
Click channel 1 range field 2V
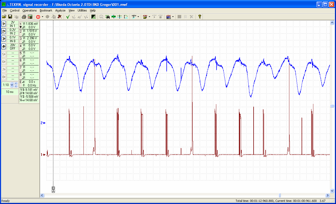coord(13,22)
